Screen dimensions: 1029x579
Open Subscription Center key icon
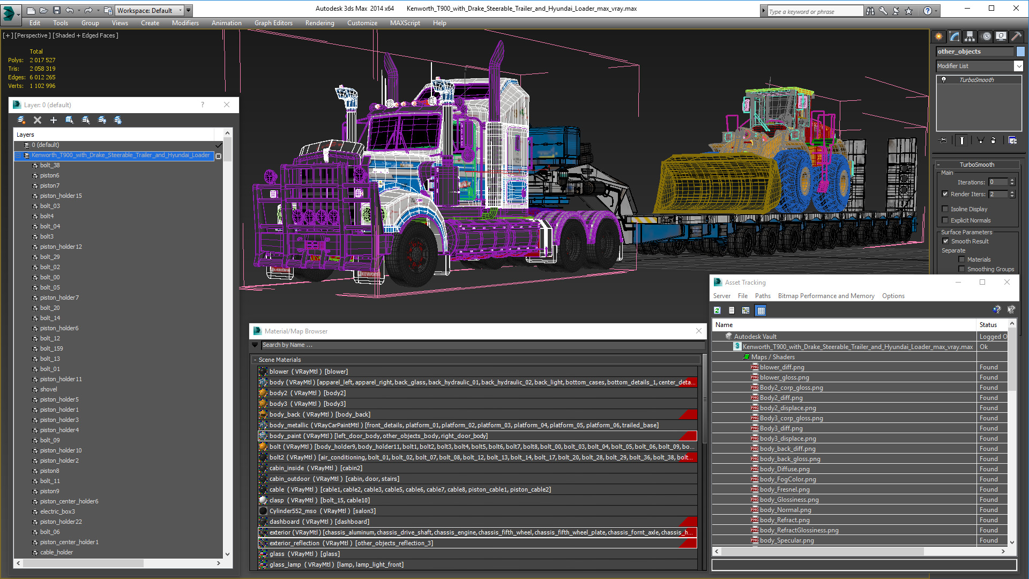(x=883, y=11)
